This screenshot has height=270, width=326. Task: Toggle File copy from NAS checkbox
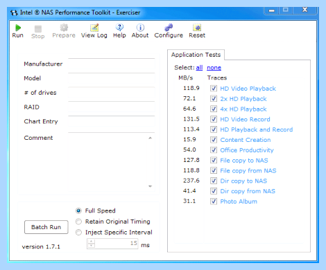click(214, 170)
